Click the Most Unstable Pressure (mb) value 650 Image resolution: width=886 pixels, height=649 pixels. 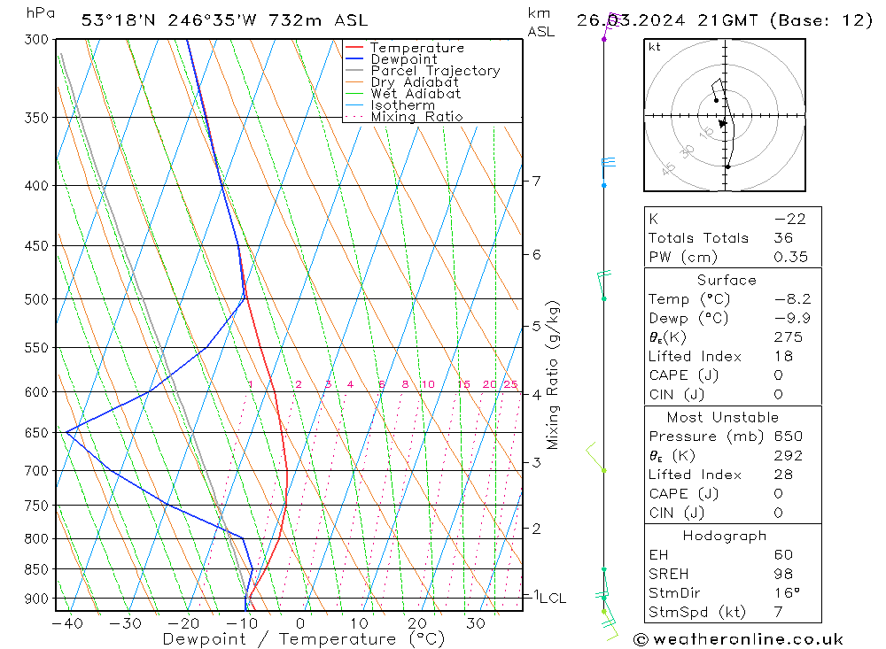coord(788,437)
